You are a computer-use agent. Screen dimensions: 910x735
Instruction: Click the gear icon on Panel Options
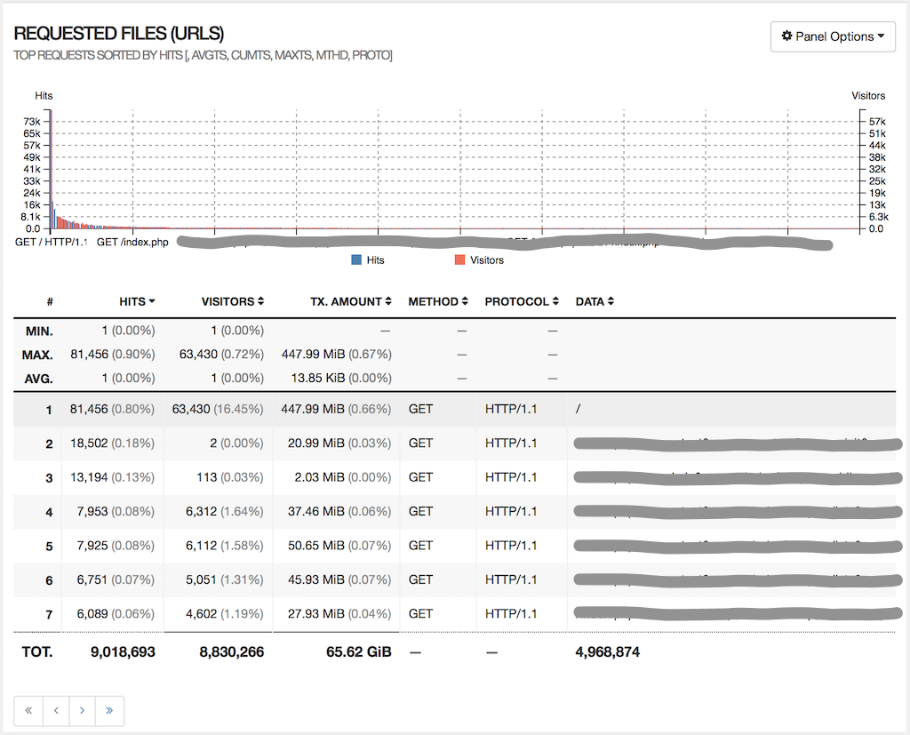click(x=788, y=36)
